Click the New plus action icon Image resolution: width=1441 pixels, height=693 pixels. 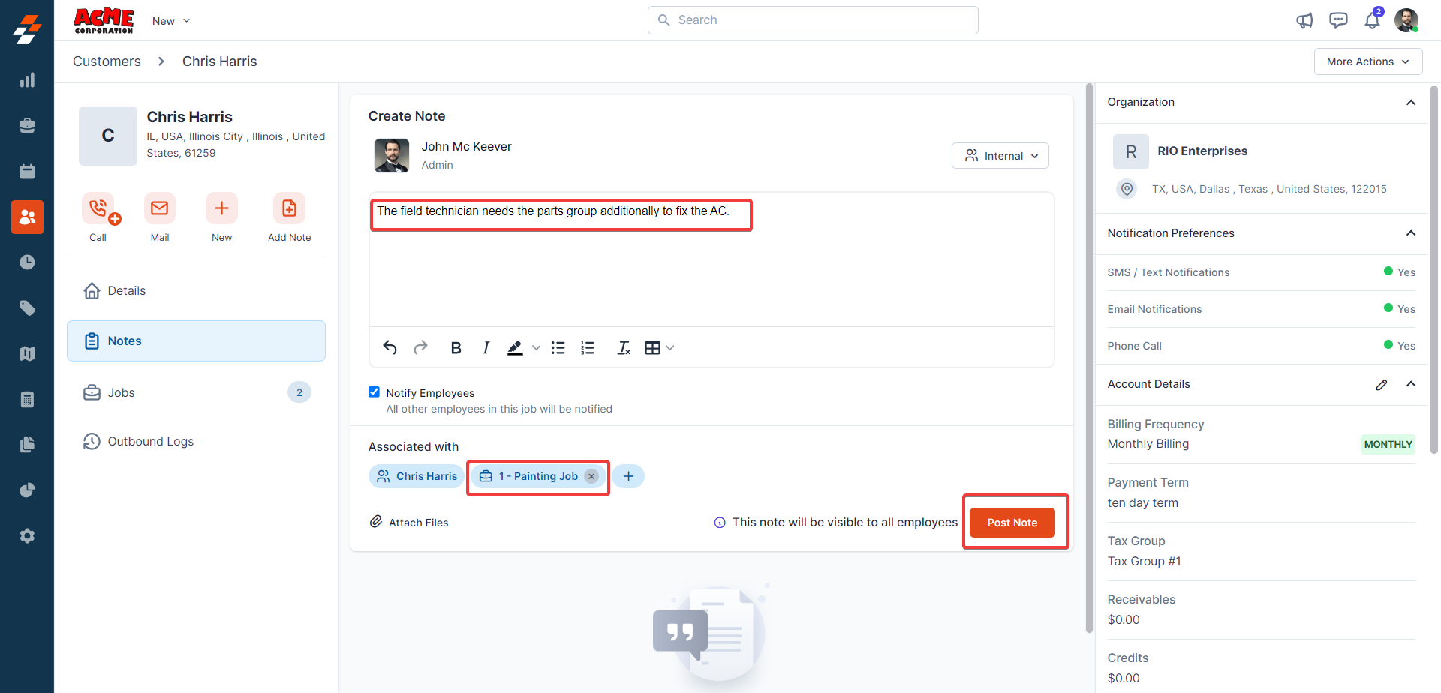(x=221, y=208)
